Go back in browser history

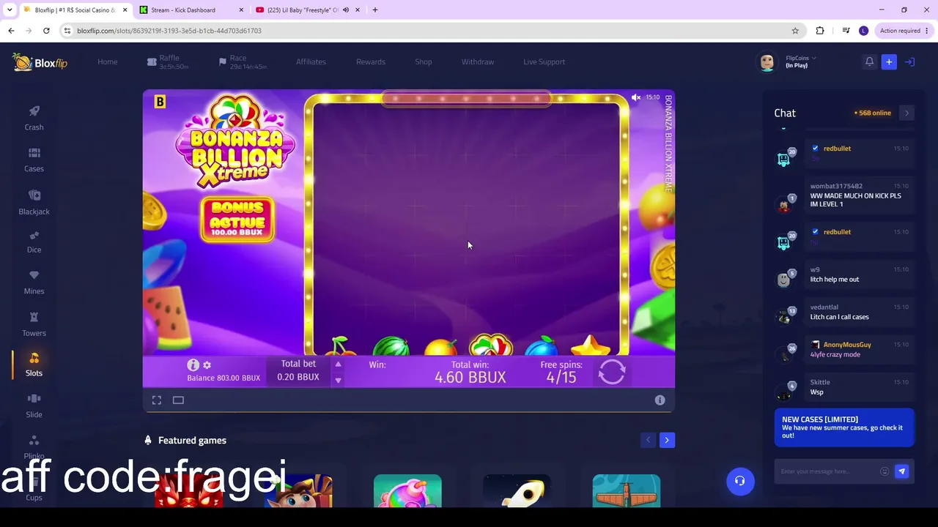pos(11,31)
